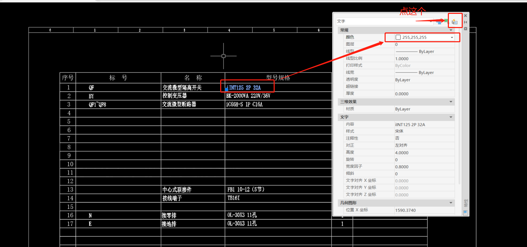Open the object type dropdown showing 文字
This screenshot has width=527, height=247.
tap(385, 21)
